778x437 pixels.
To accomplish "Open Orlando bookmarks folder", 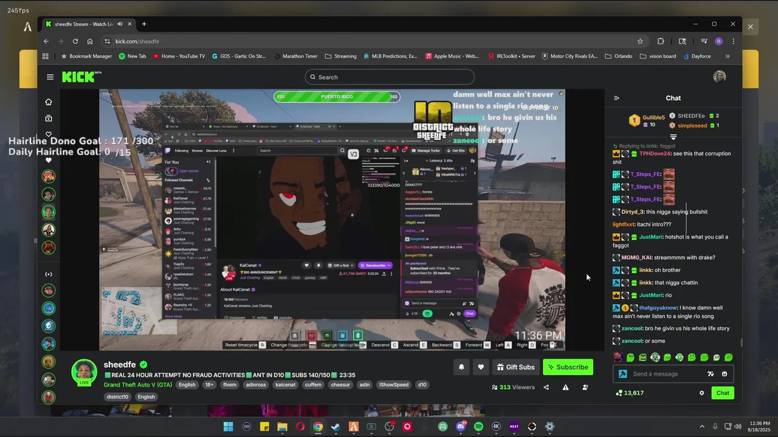I will (x=619, y=56).
